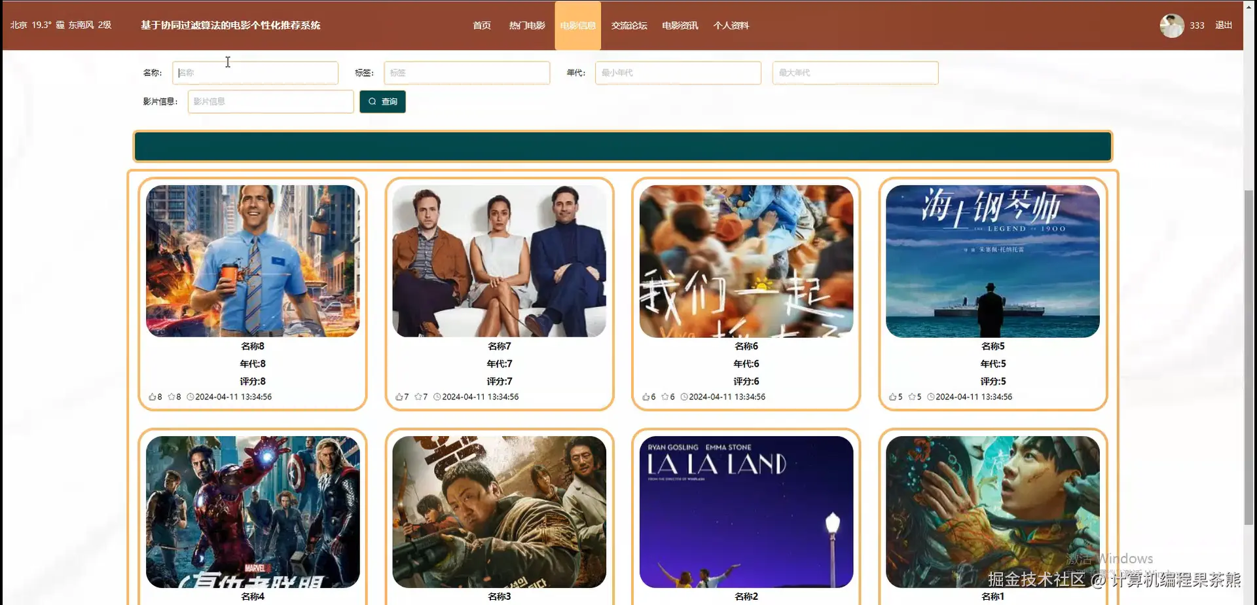Click the star icon on card 名称7

418,397
